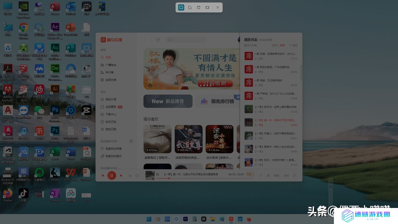398x224 pixels.
Task: Play previous track
Action: pyautogui.click(x=103, y=176)
